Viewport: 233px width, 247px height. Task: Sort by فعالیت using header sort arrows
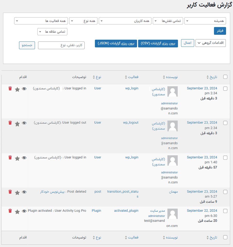point(126,77)
